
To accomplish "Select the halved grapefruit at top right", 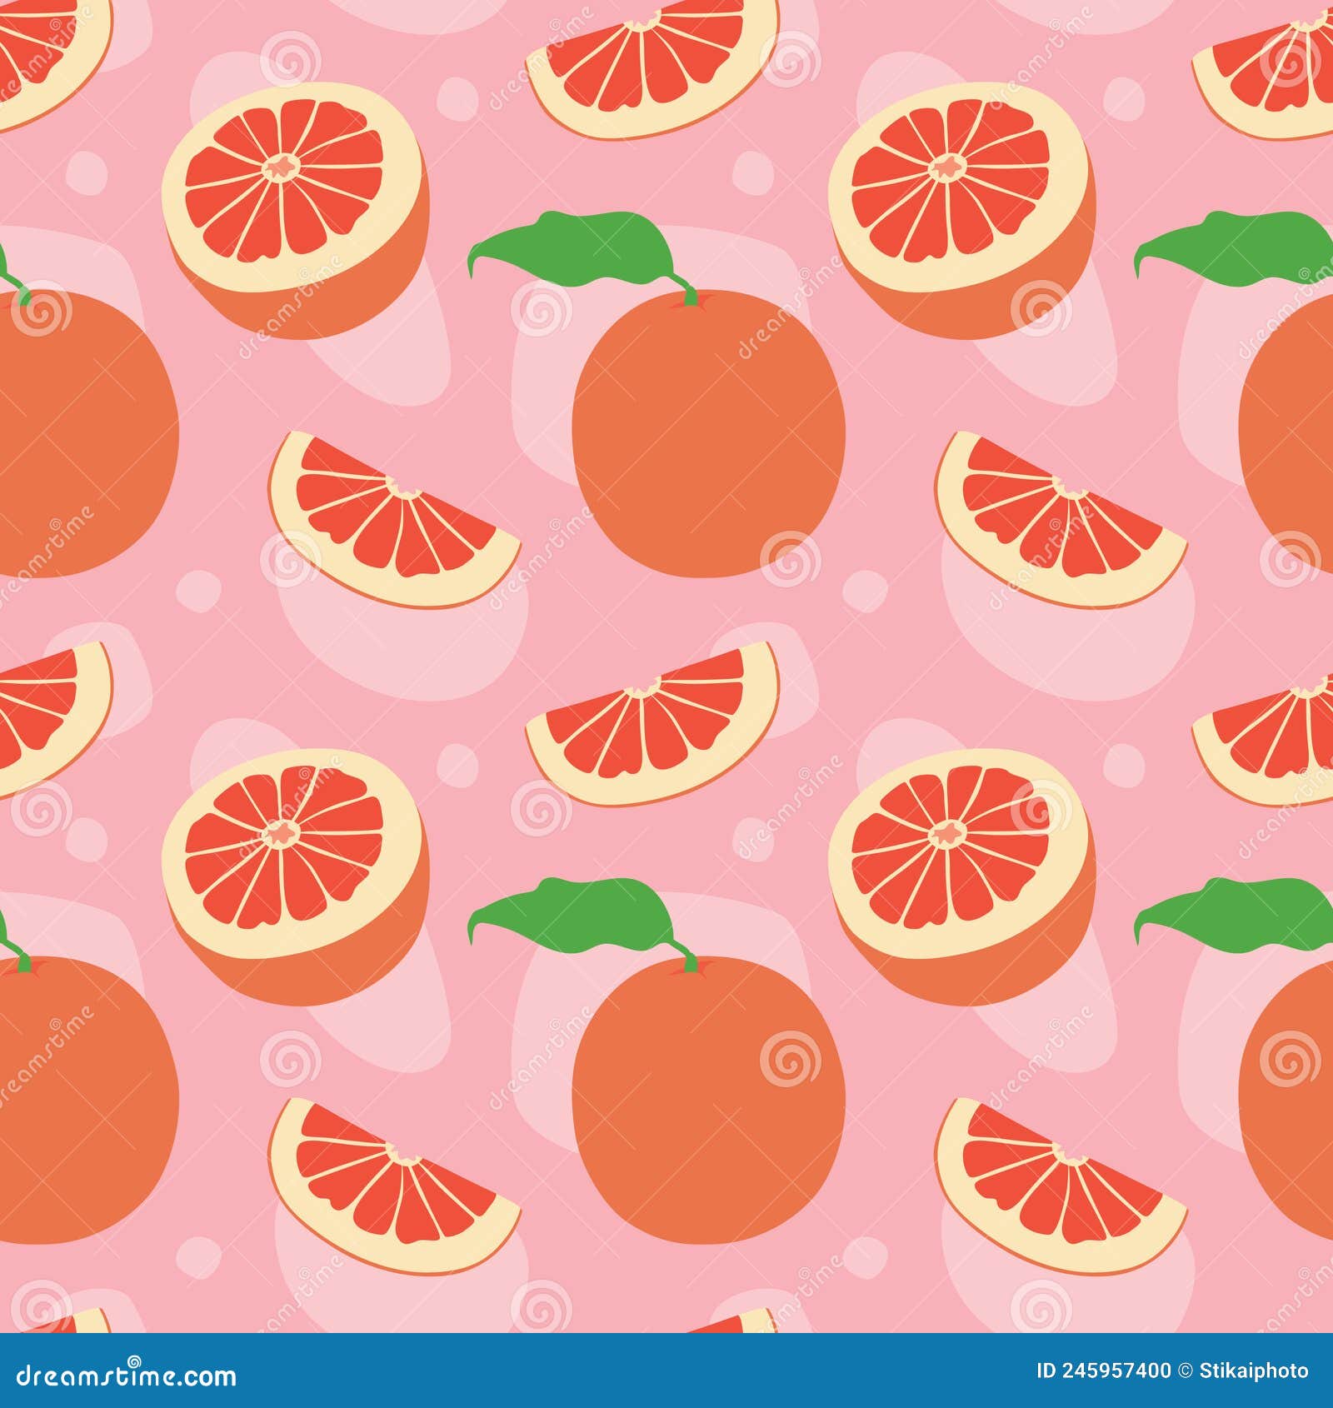I will point(958,192).
